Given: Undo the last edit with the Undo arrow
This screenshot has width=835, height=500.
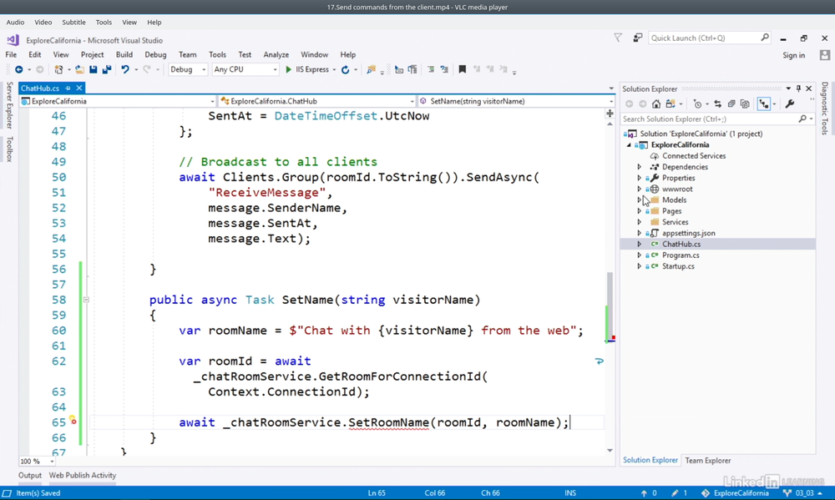Looking at the screenshot, I should pos(125,70).
